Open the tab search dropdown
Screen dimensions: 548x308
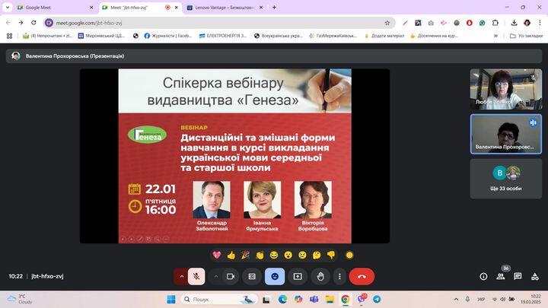pyautogui.click(x=8, y=8)
